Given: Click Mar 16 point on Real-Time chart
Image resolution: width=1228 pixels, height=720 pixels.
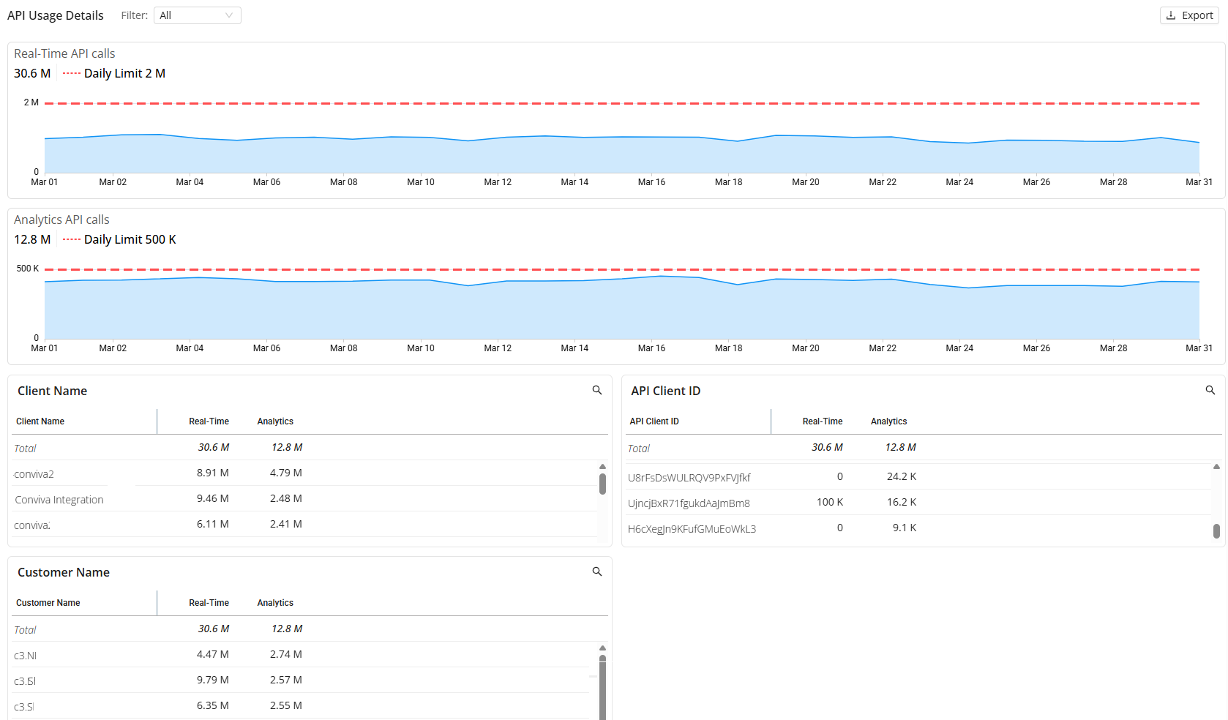Looking at the screenshot, I should 651,137.
